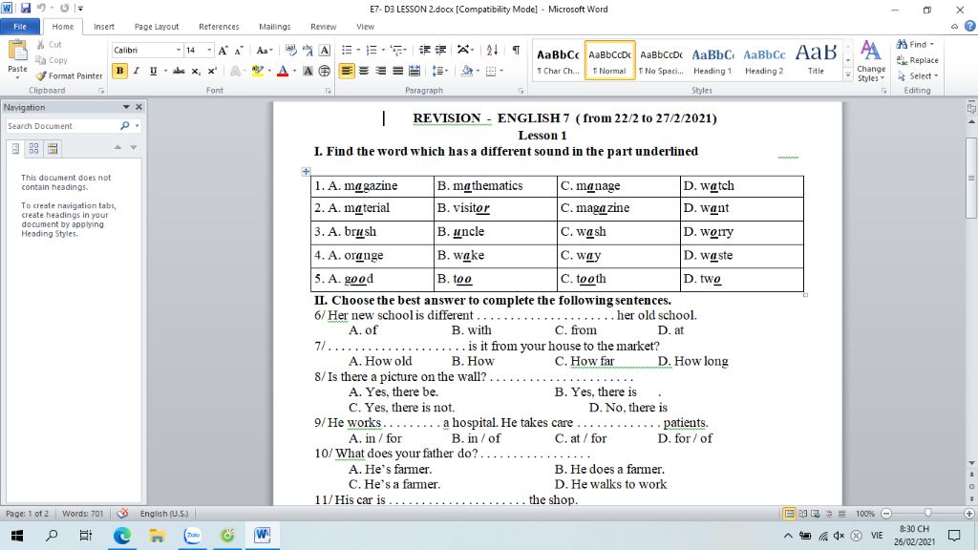This screenshot has width=978, height=550.
Task: Click the Sort A-Z icon
Action: (492, 50)
